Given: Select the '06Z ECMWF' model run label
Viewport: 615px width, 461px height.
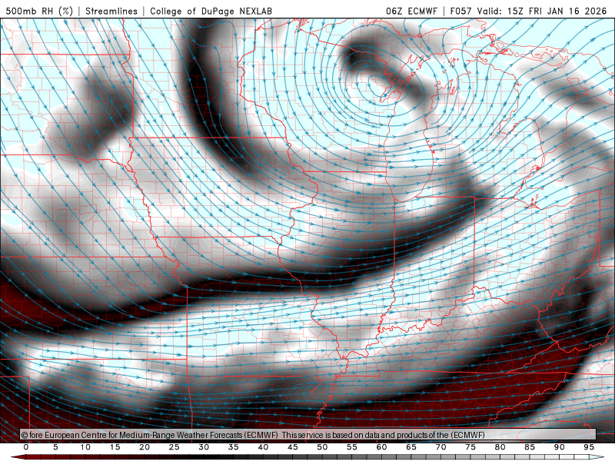Looking at the screenshot, I should 411,11.
